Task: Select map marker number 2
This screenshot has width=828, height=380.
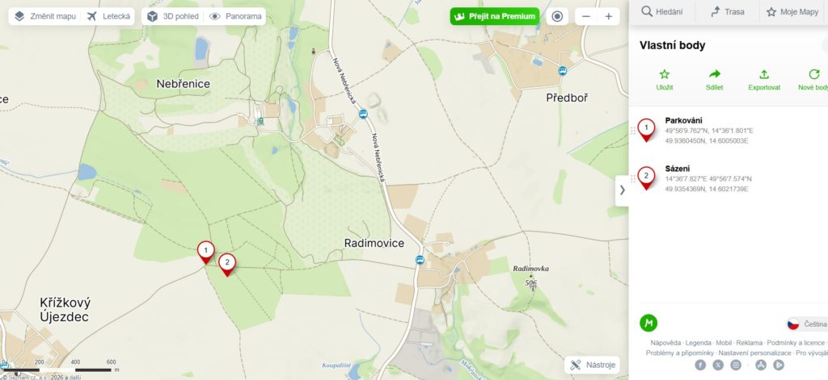Action: [227, 265]
